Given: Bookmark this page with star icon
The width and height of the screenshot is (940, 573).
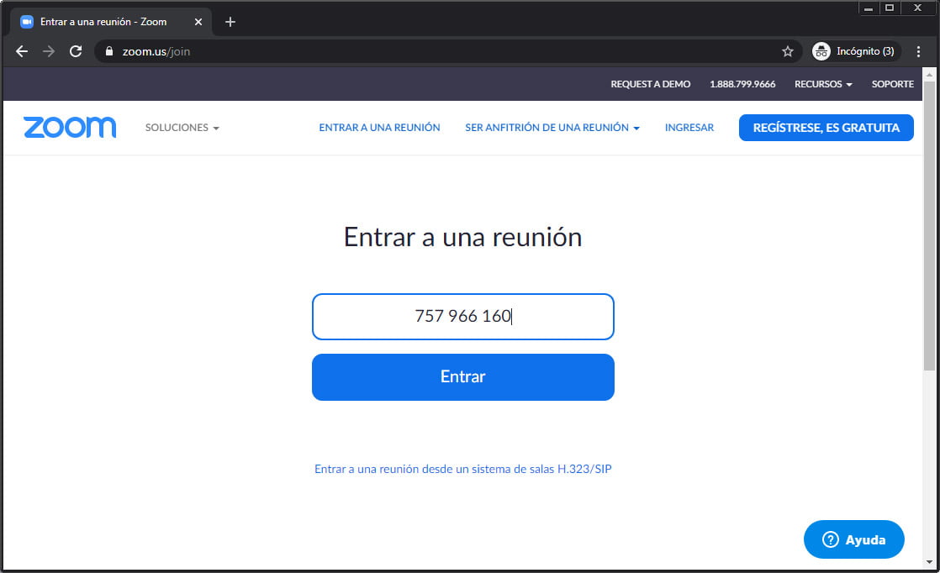Looking at the screenshot, I should pos(788,51).
